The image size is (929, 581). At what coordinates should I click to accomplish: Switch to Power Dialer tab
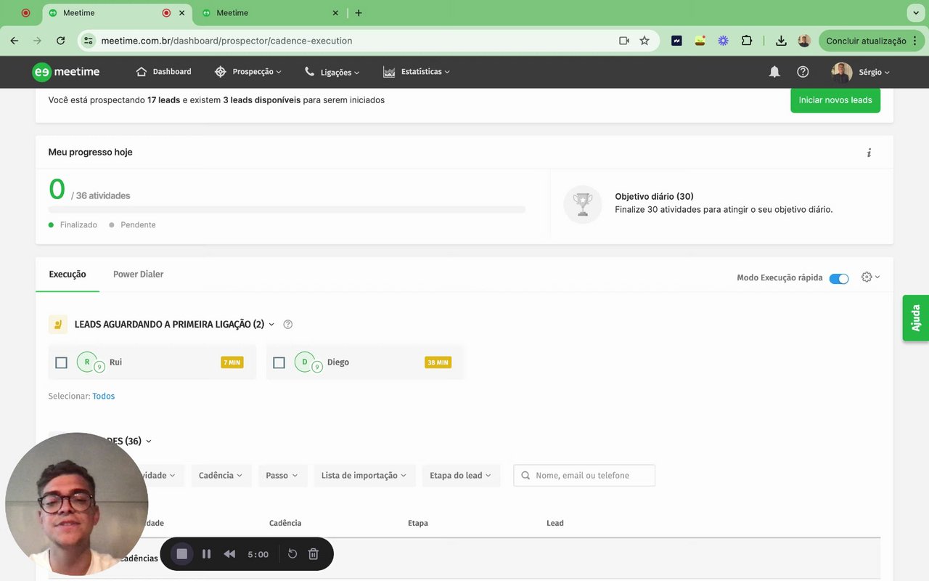click(138, 275)
